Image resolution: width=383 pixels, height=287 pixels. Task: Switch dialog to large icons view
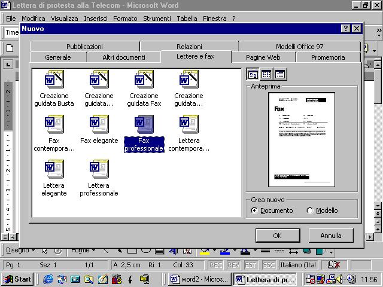click(253, 74)
